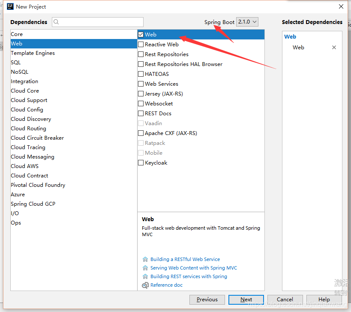Select the Jersey (JAX-RS) checkbox
The height and width of the screenshot is (312, 351).
(x=141, y=93)
